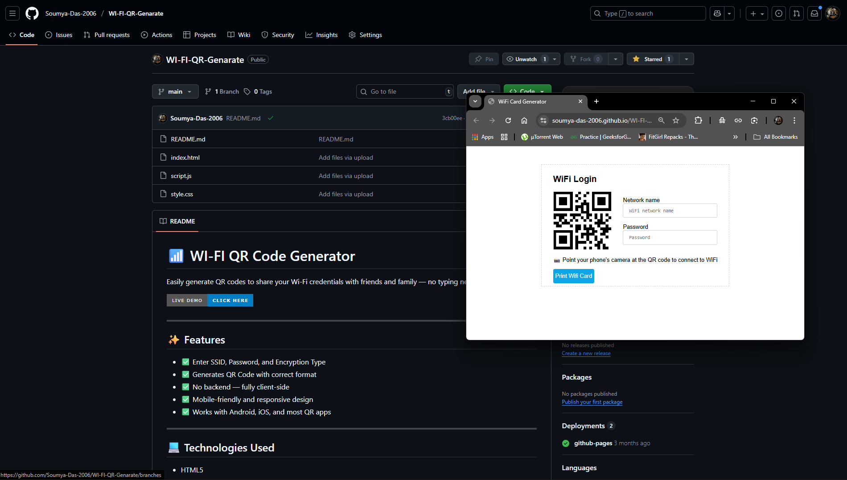Open the CLICK HERE live demo badge

230,300
